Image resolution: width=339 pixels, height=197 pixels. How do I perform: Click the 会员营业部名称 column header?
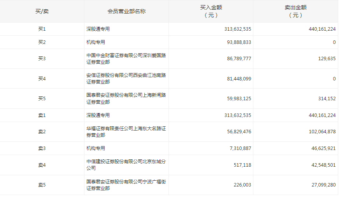126,11
